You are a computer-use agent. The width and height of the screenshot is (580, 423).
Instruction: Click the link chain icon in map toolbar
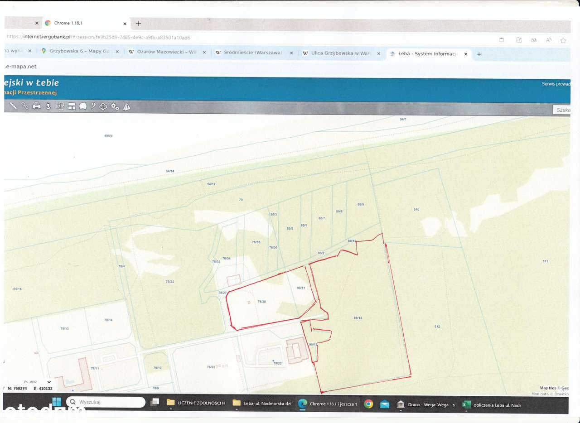[25, 106]
